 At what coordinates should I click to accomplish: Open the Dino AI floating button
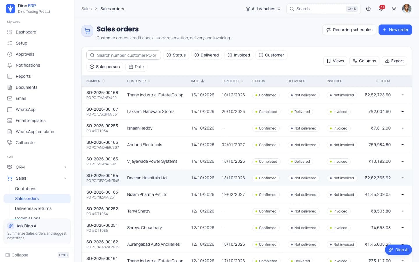[398, 250]
